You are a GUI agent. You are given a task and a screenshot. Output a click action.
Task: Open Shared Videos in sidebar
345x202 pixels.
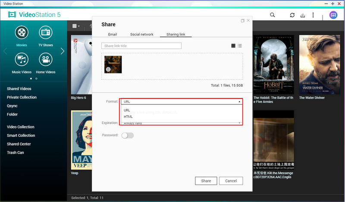click(19, 89)
